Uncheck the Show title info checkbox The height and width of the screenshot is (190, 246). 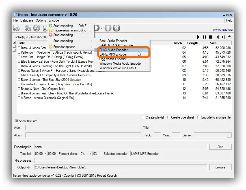(x=17, y=121)
